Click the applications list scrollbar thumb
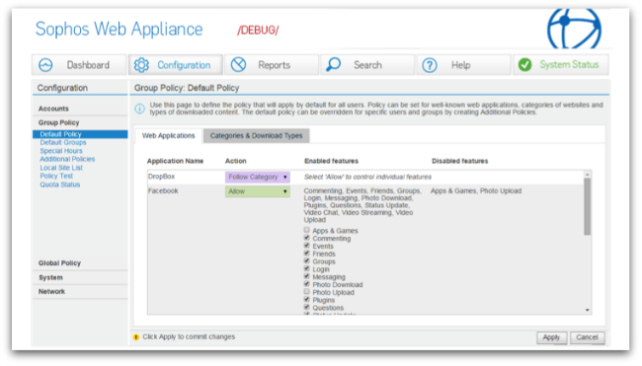This screenshot has width=642, height=366. coord(587,206)
